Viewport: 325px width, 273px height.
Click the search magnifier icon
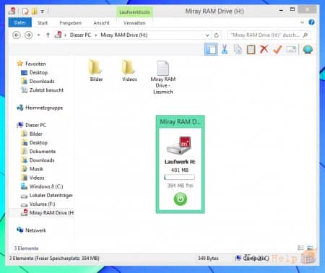305,35
